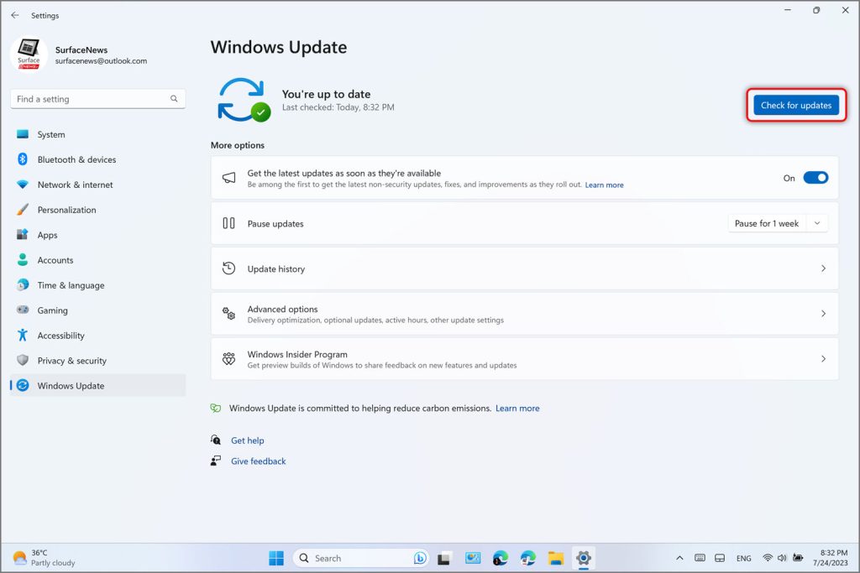Click the Check for updates button

(x=795, y=106)
